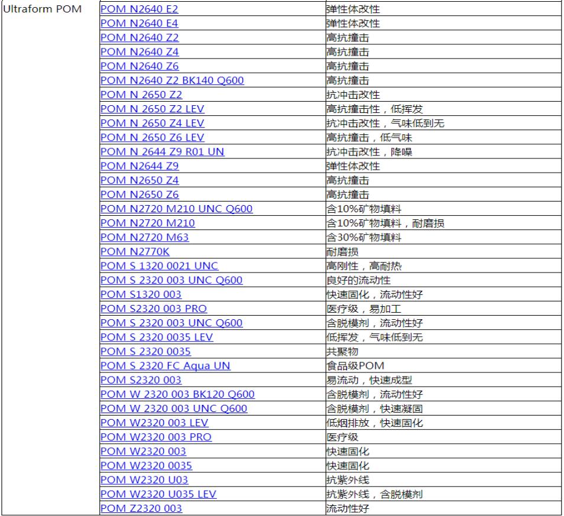Select the text 抗冲击改性，降噪
Viewport: 564px width, 516px height.
(369, 152)
